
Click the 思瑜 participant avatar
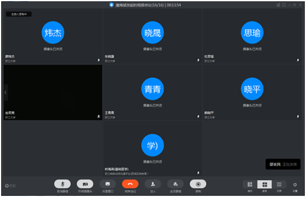pyautogui.click(x=252, y=32)
